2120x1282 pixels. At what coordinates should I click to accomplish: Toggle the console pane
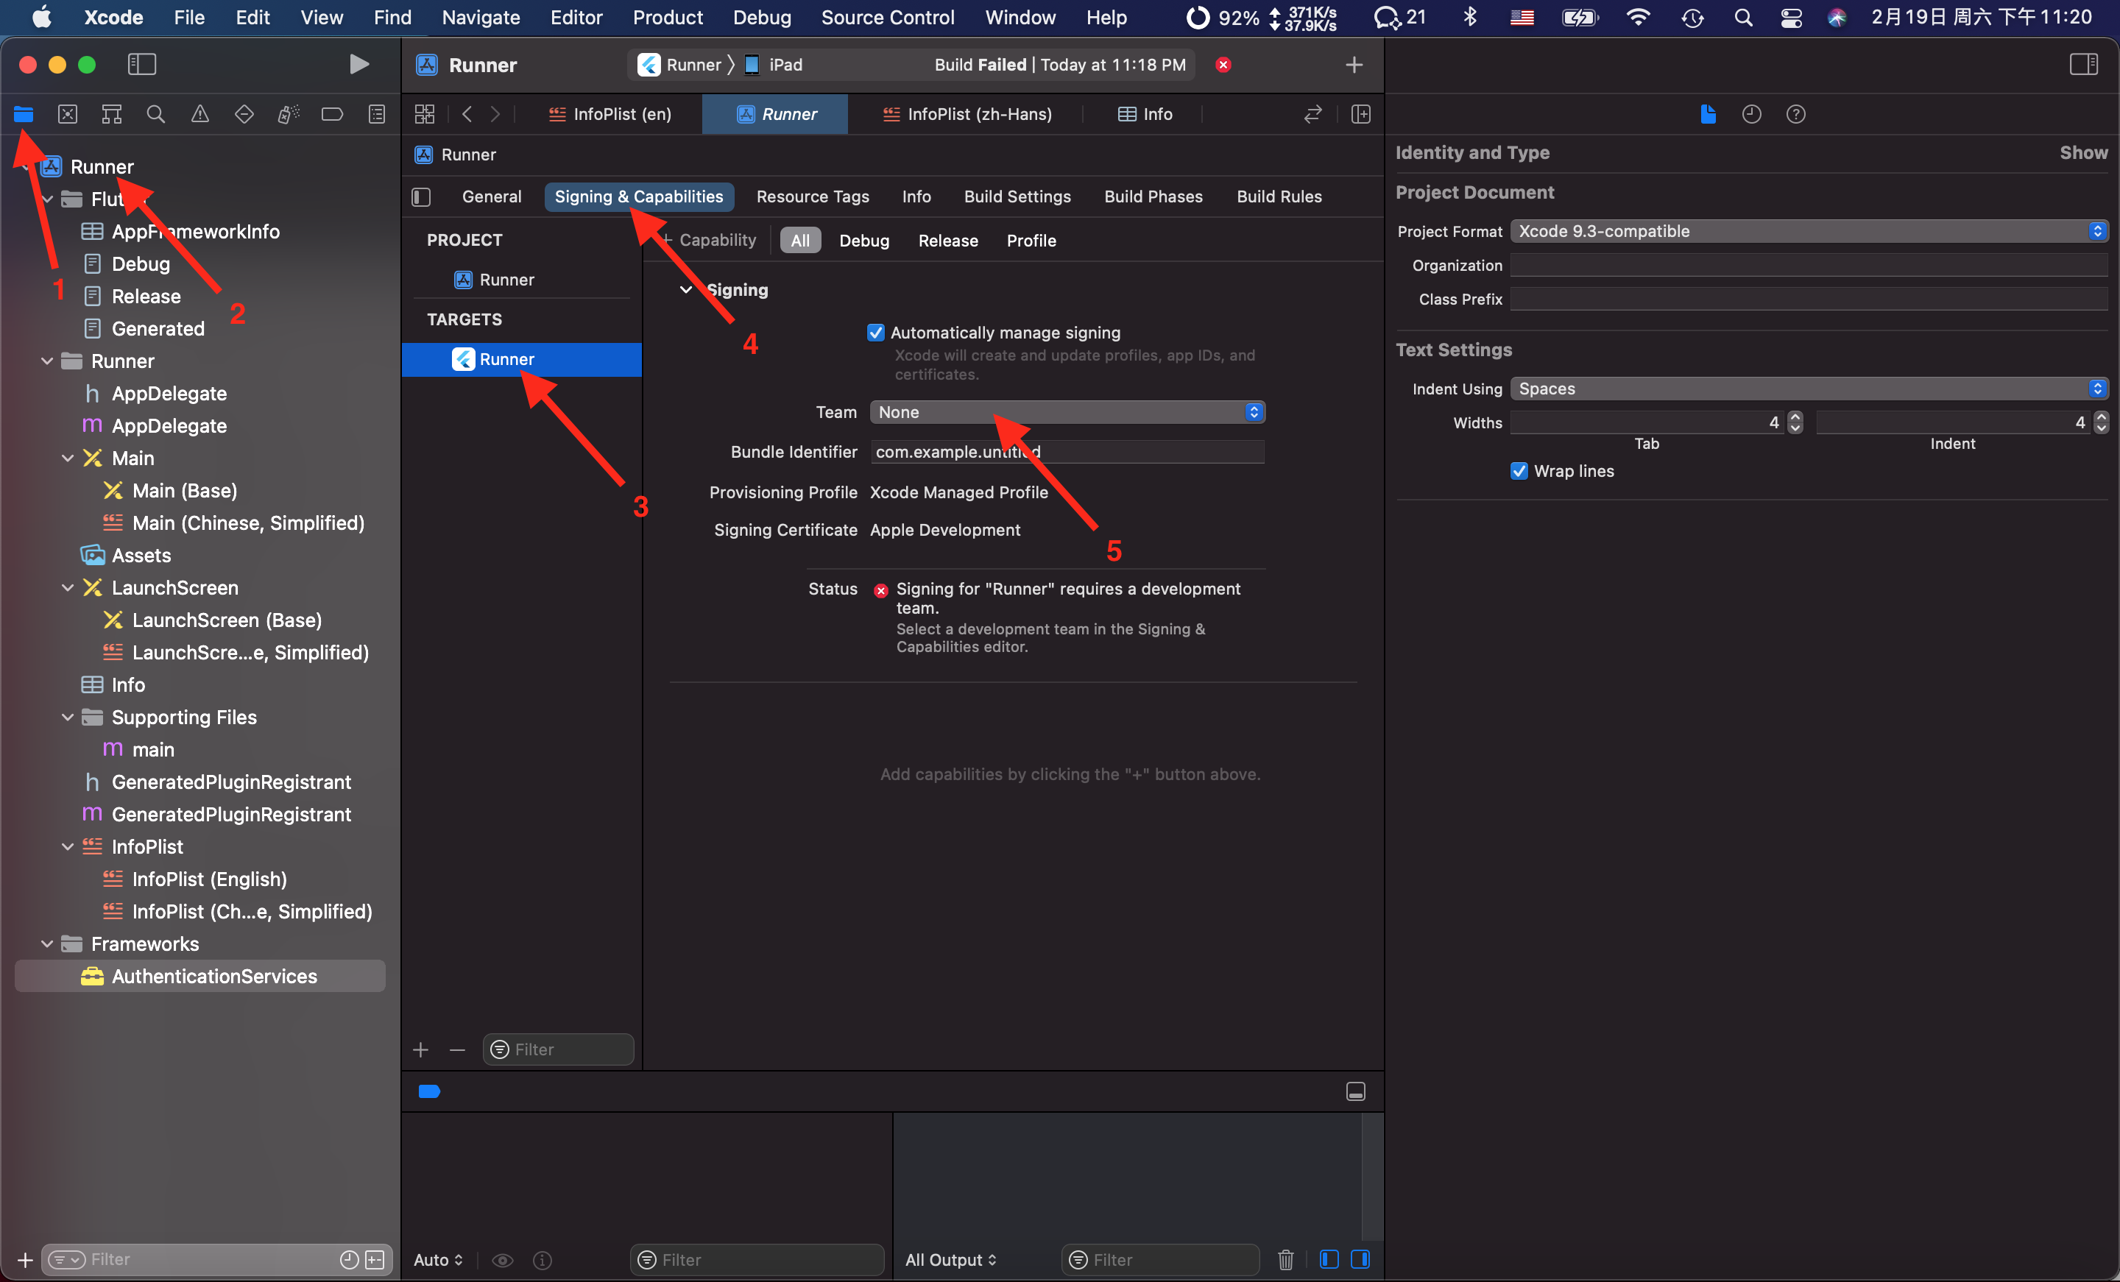(1360, 1260)
